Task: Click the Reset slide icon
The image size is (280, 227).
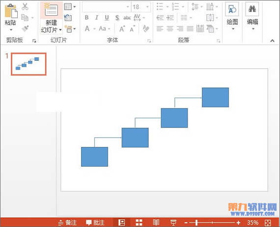Action: pyautogui.click(x=68, y=18)
